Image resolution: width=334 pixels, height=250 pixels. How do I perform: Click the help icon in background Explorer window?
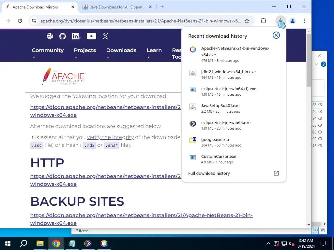point(323,64)
